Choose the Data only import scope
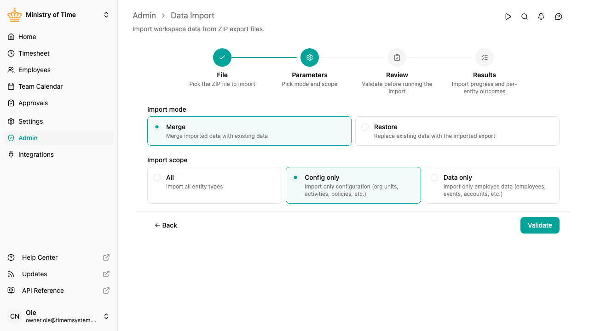This screenshot has height=331, width=589. [492, 185]
